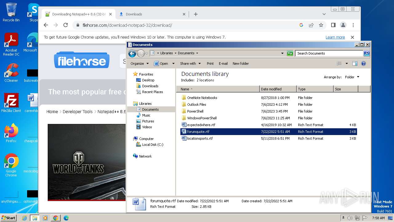Select Local Disk (C:) in navigation pane

(x=153, y=145)
